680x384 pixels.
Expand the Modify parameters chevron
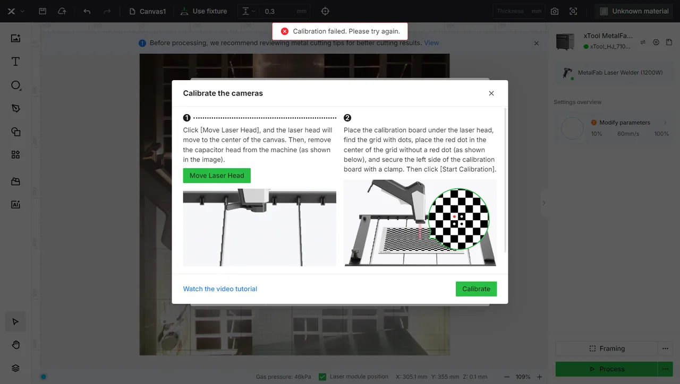[x=665, y=123]
